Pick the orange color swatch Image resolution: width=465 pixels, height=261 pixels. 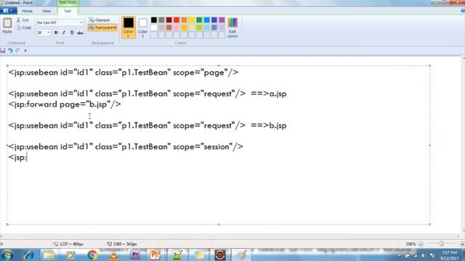click(184, 20)
